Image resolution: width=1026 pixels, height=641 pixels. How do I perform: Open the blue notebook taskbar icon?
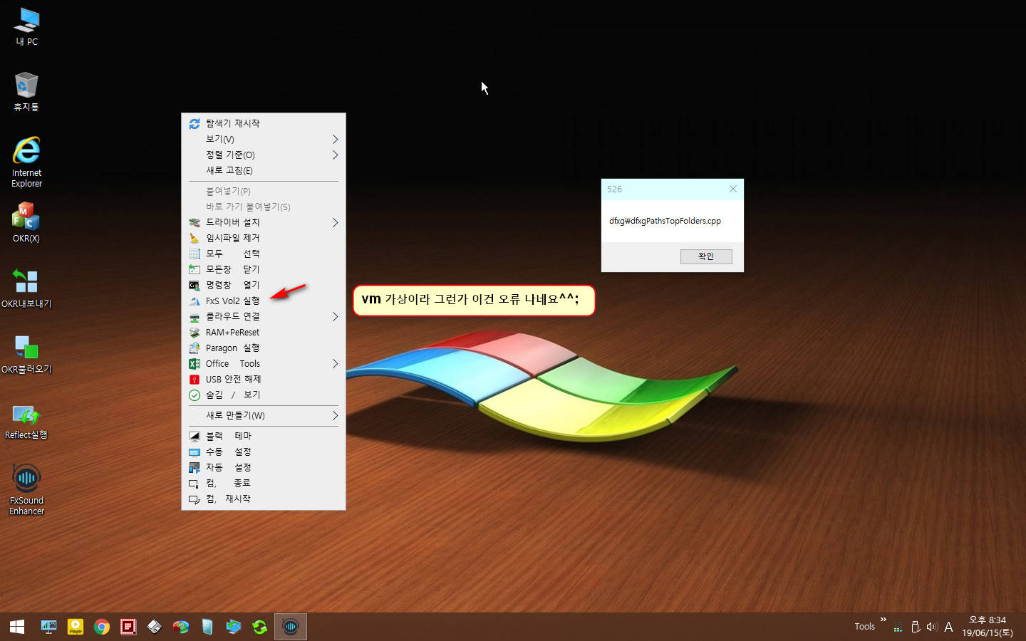pyautogui.click(x=207, y=627)
